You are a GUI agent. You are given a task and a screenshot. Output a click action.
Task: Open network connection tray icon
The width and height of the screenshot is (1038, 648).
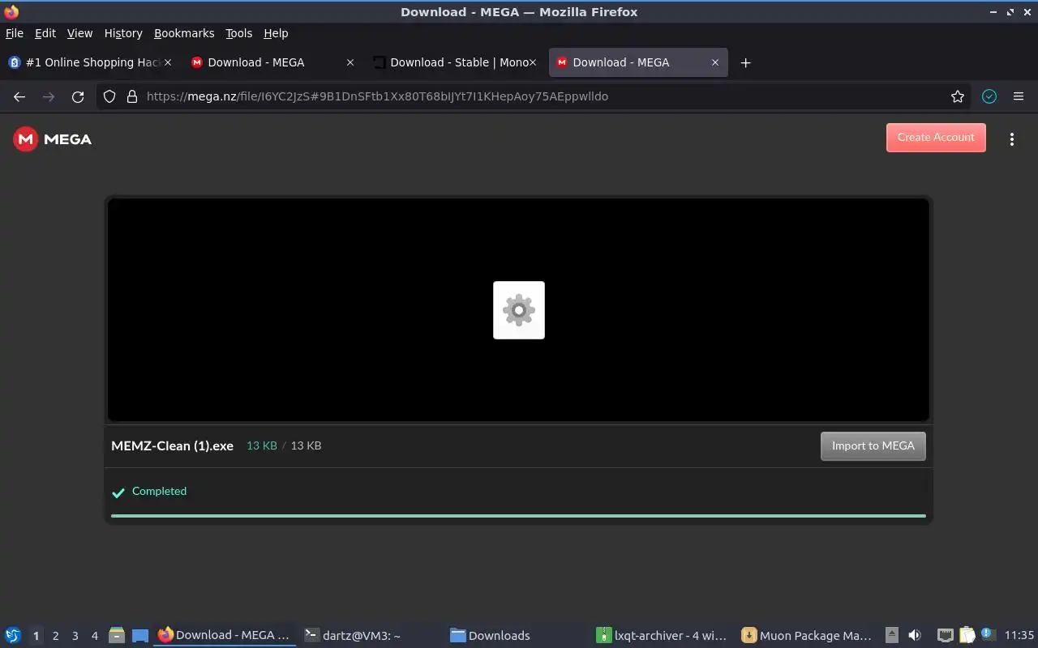coord(945,636)
